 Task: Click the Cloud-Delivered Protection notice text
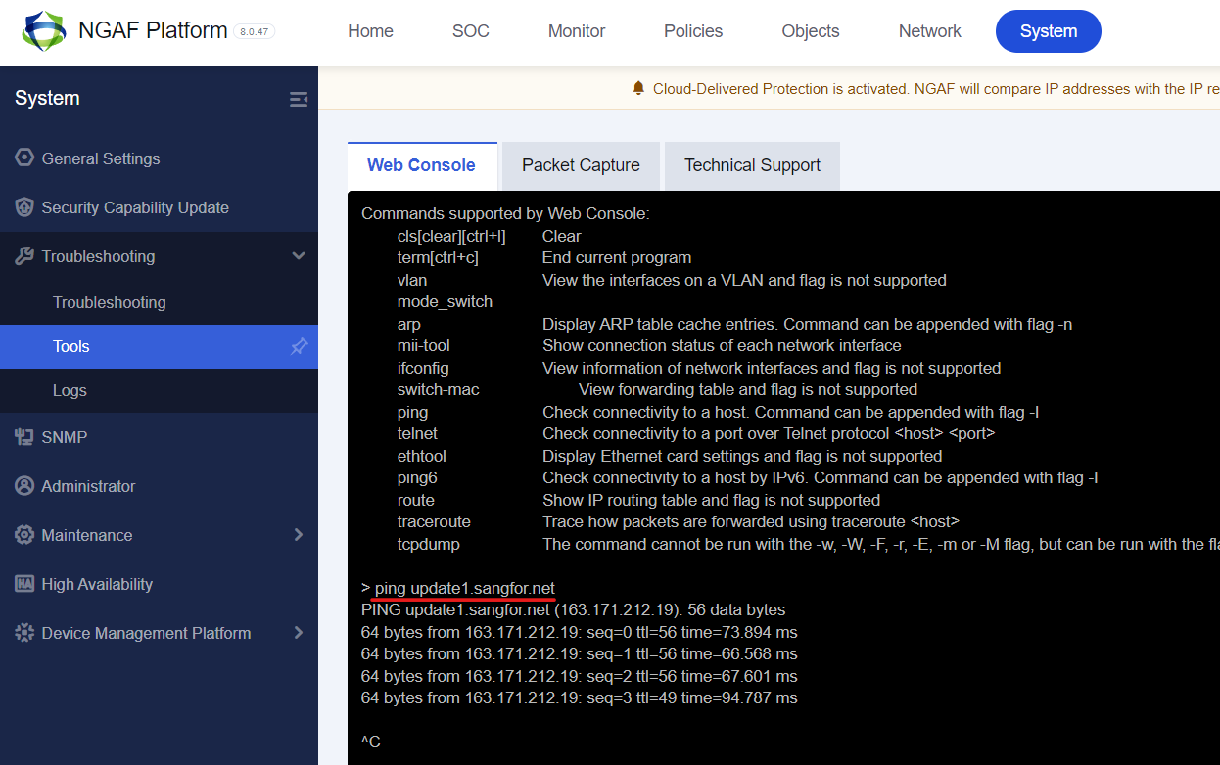(x=936, y=89)
